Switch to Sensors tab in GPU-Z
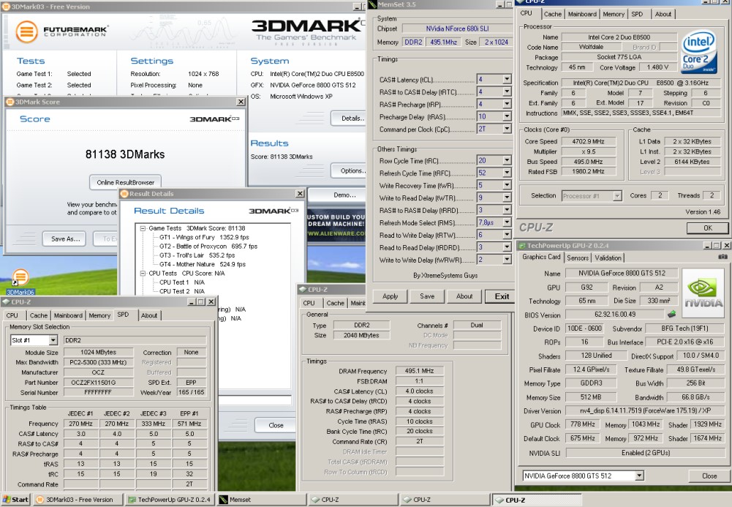The width and height of the screenshot is (732, 507). [x=578, y=258]
